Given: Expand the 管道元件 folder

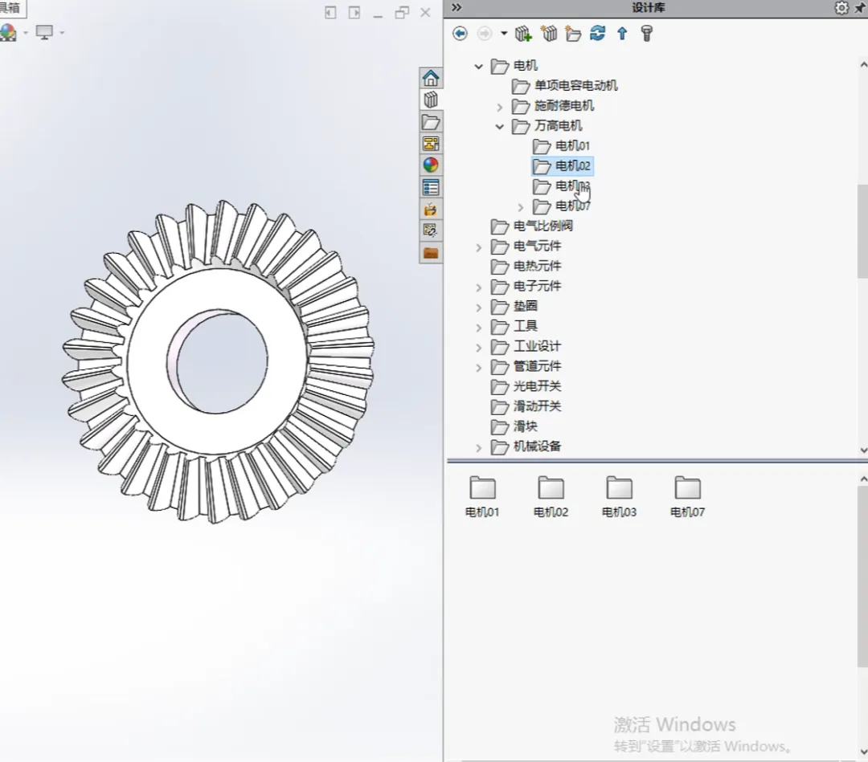Looking at the screenshot, I should click(x=479, y=368).
